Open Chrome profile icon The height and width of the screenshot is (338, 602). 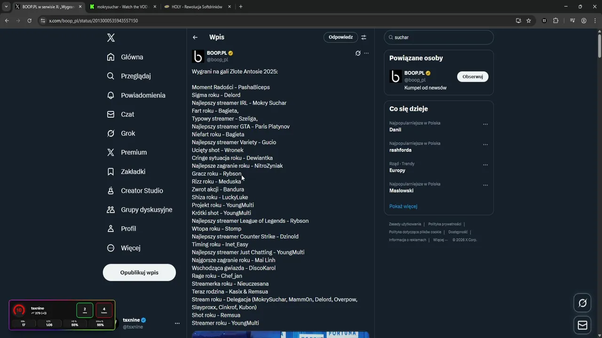pos(584,21)
